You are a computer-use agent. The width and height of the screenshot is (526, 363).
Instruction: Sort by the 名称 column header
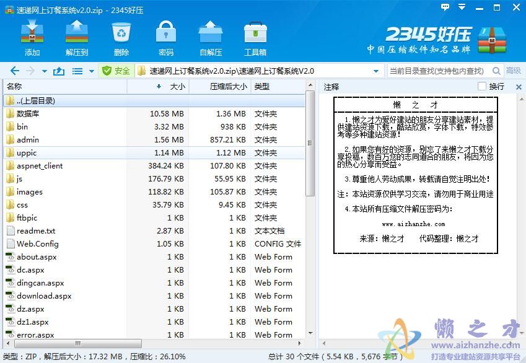point(65,87)
